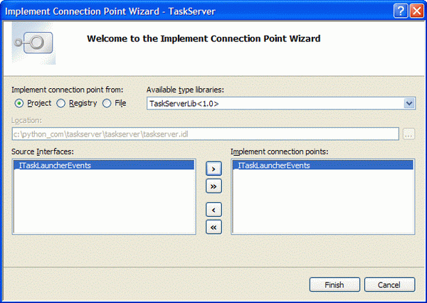Select _ITaskLauncherEvents in Source Interfaces list
Screen dimensions: 427x303
point(104,165)
